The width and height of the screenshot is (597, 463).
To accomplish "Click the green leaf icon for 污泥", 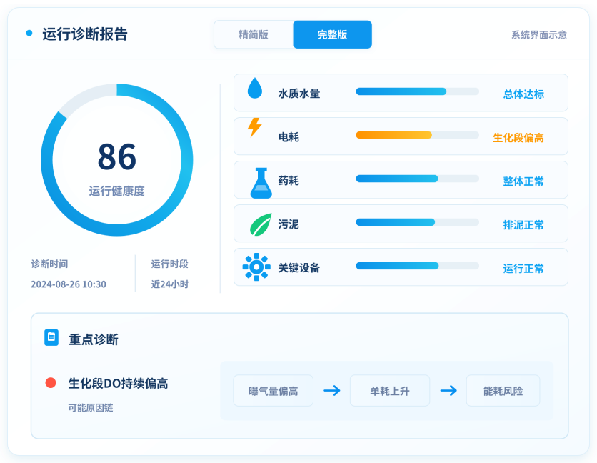I will click(261, 224).
